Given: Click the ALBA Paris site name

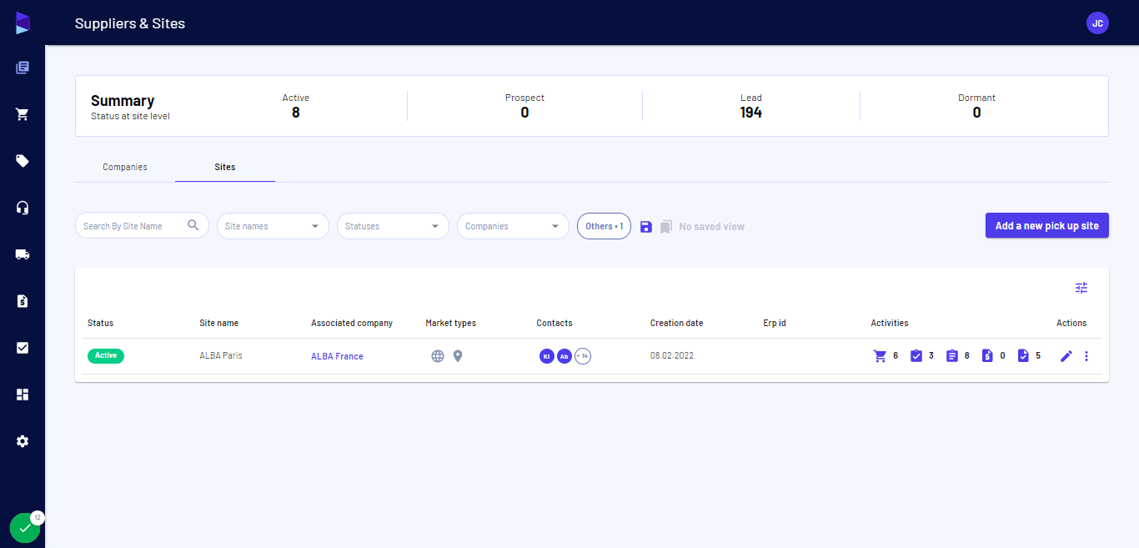Looking at the screenshot, I should click(x=221, y=355).
